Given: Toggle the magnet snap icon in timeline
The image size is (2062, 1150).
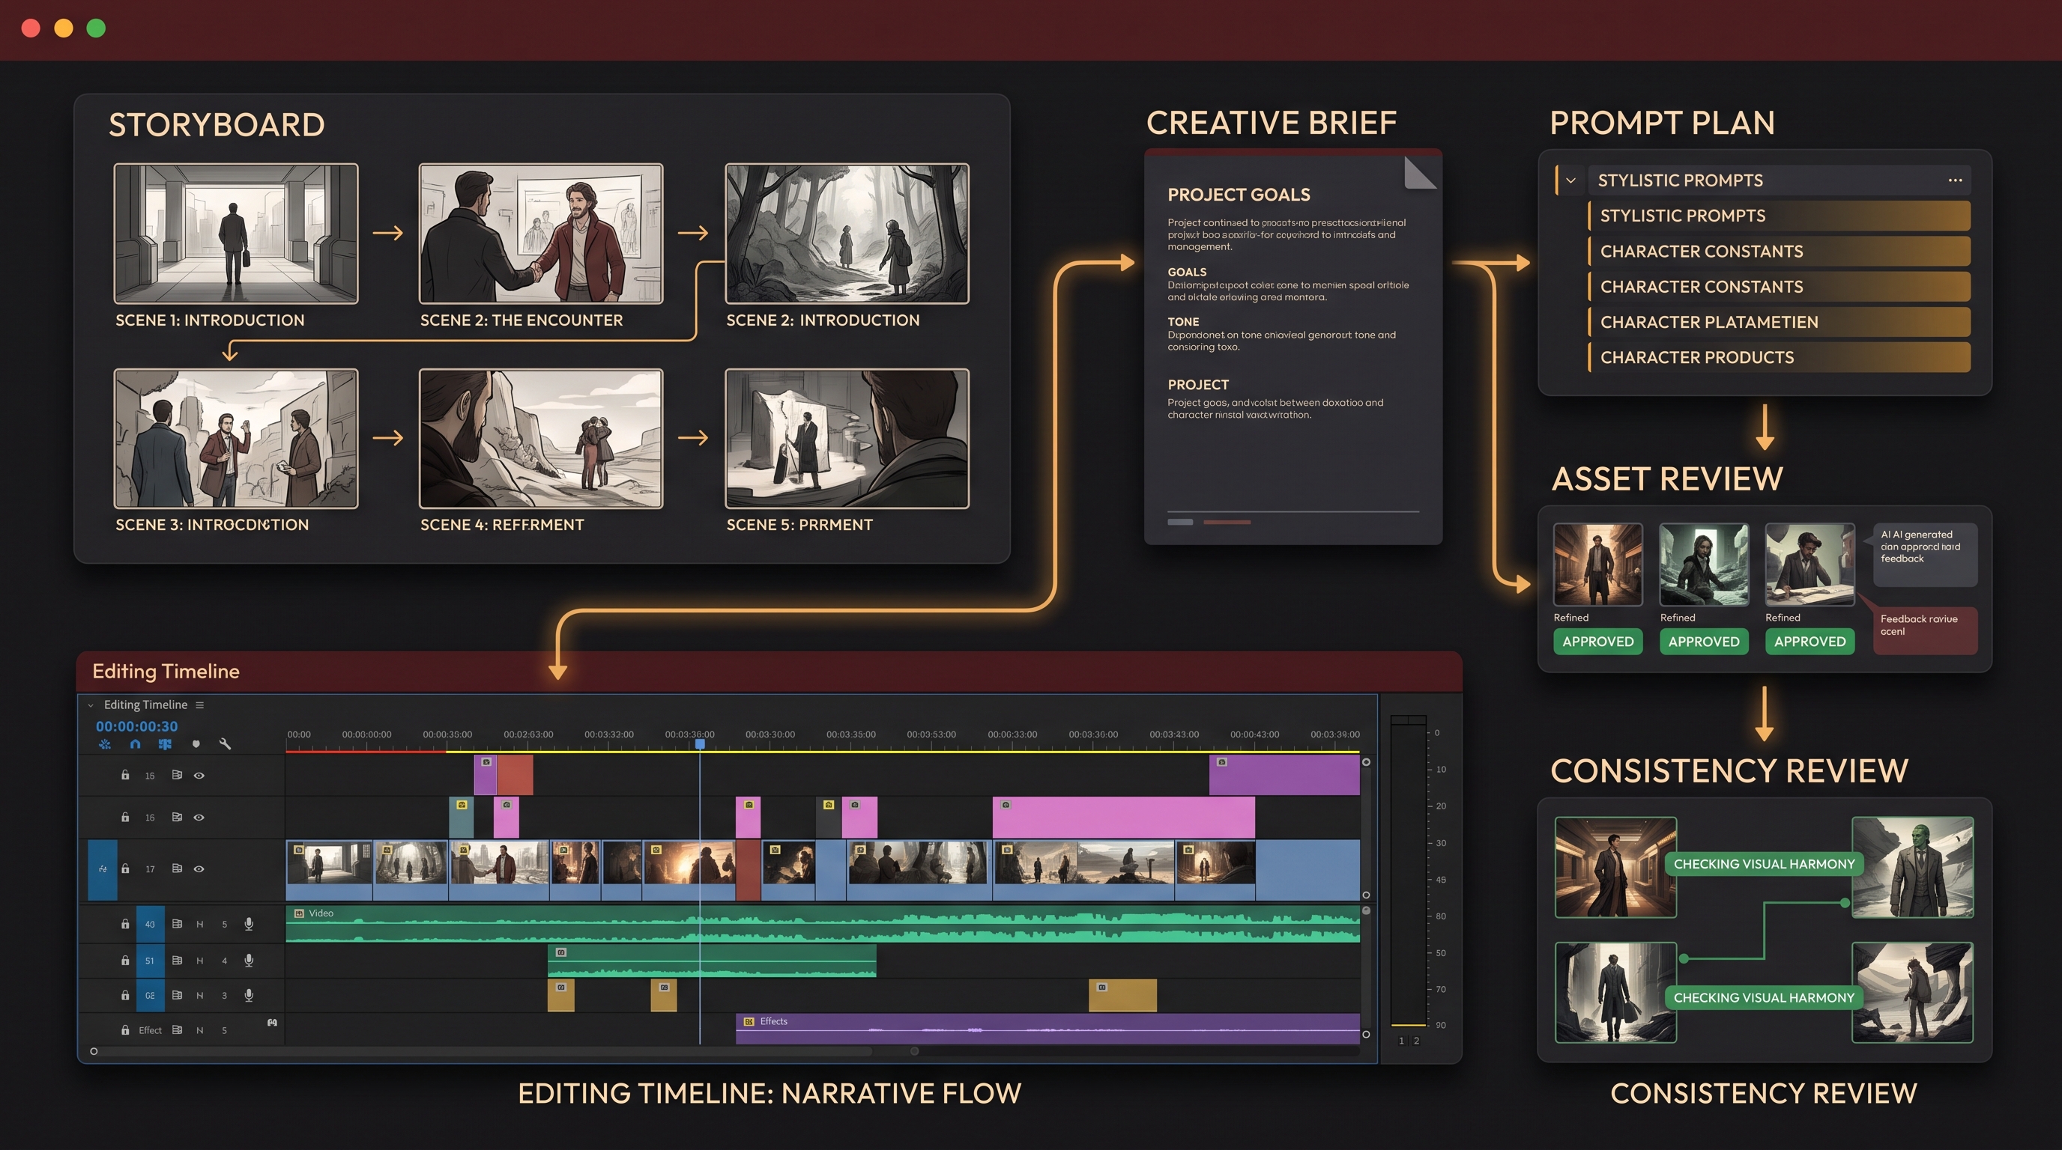Looking at the screenshot, I should coord(136,743).
